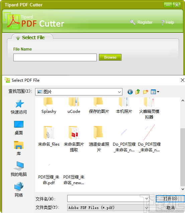
Task: Open the view menu icon
Action: coord(153,92)
